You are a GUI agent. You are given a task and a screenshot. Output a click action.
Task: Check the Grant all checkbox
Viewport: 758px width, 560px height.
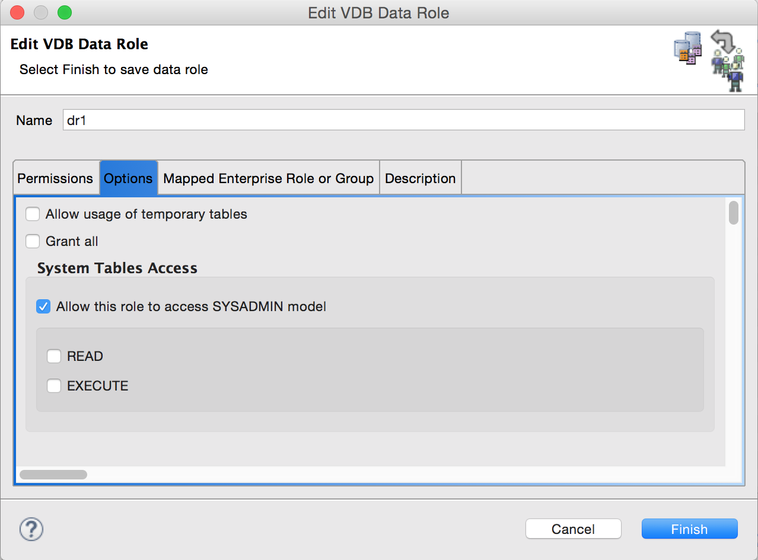[x=33, y=241]
